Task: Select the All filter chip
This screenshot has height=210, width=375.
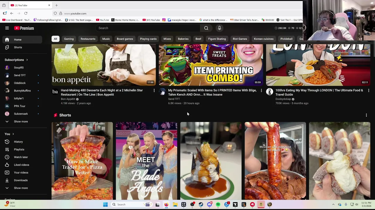Action: 55,39
